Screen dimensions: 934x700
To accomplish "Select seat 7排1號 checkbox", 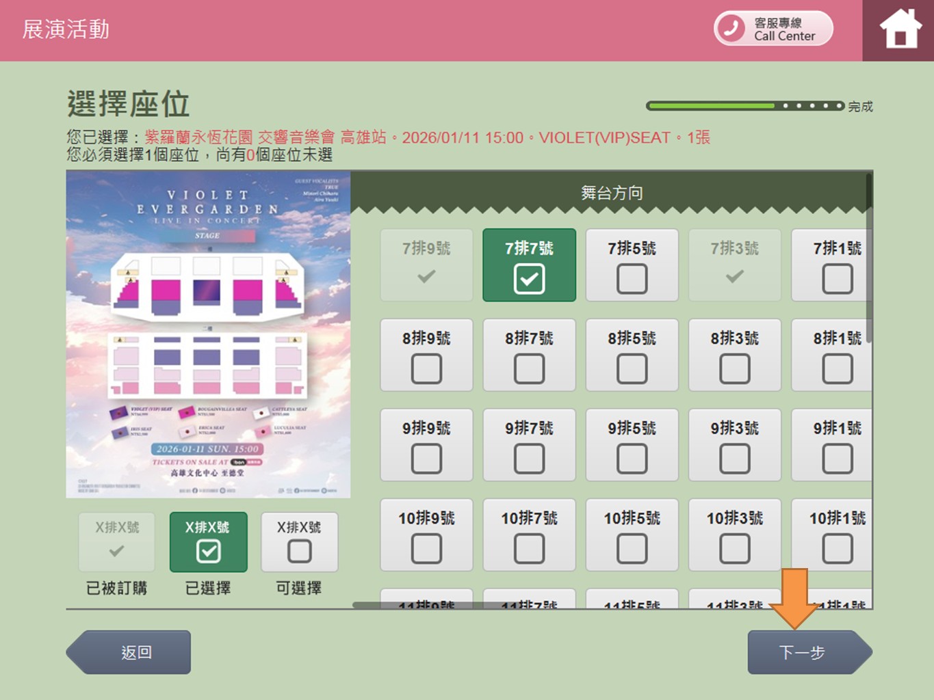I will click(x=836, y=279).
